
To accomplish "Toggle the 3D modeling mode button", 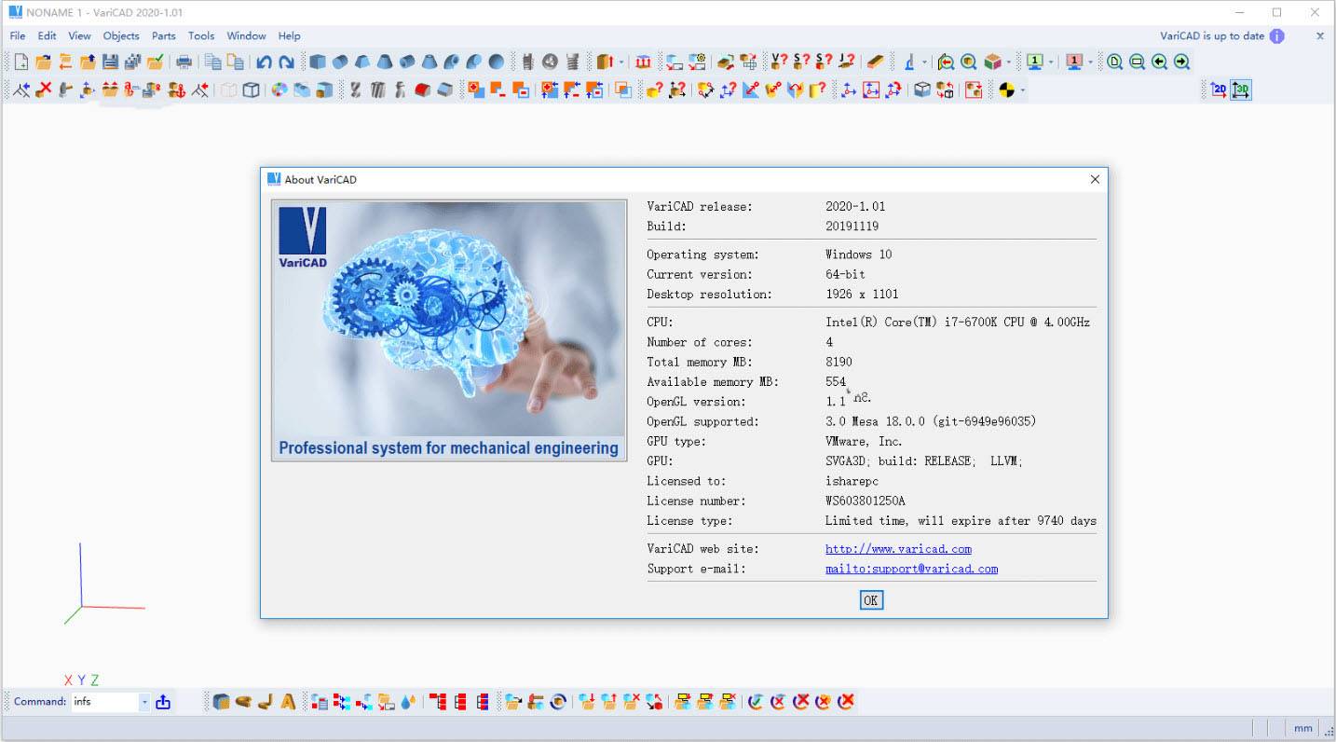I will [x=1240, y=89].
